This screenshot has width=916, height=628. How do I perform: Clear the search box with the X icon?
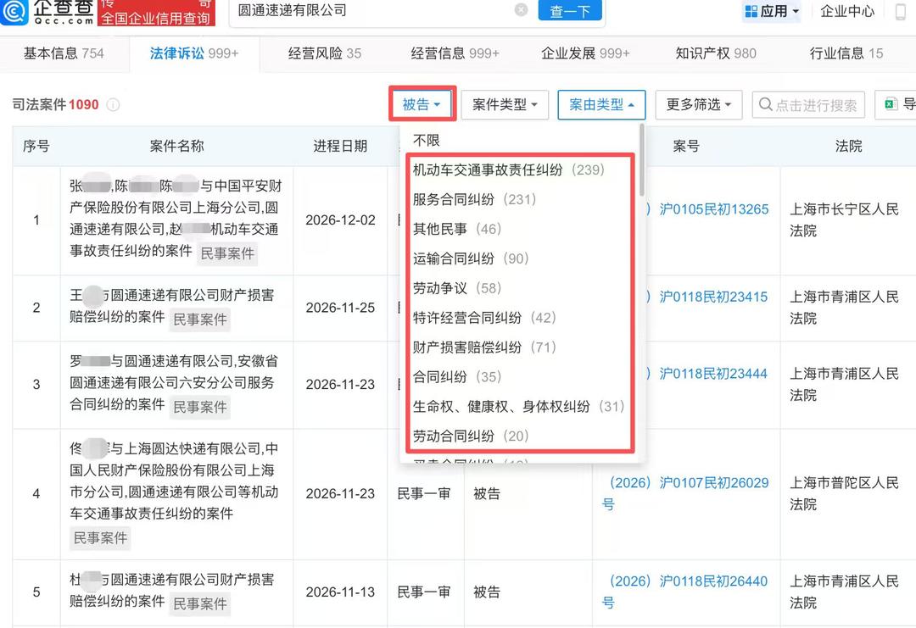click(x=521, y=9)
